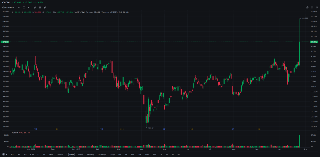This screenshot has height=157, width=320.
Task: Click the green 187.680 current price tag
Action: coord(5,42)
